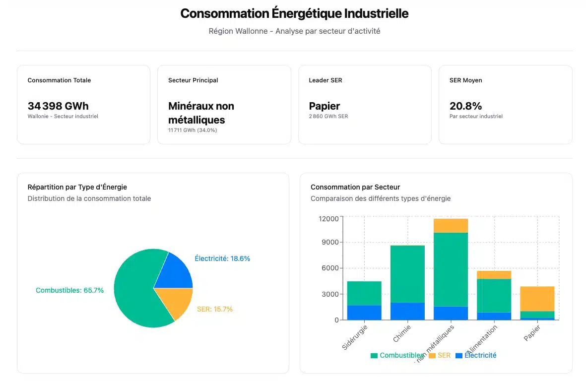Image resolution: width=586 pixels, height=382 pixels.
Task: Open the Consommation Totale card
Action: (x=83, y=105)
